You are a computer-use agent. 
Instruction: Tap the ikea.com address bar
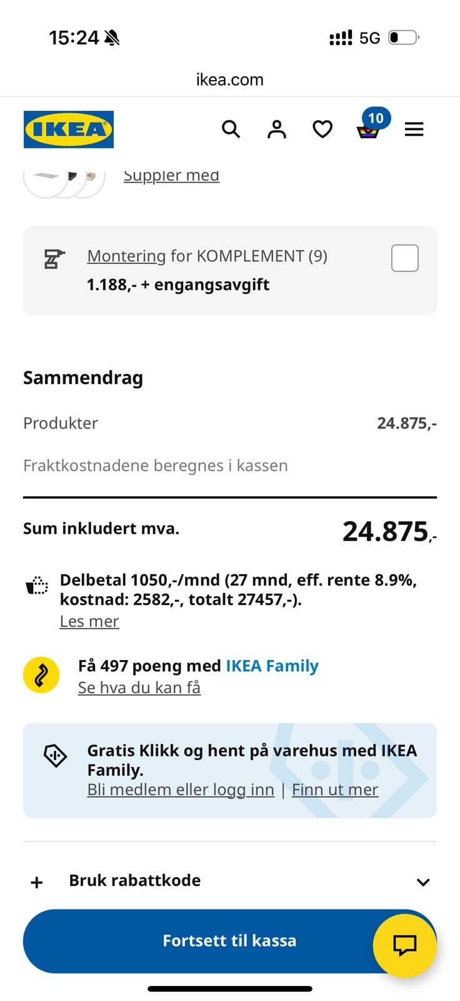[230, 79]
